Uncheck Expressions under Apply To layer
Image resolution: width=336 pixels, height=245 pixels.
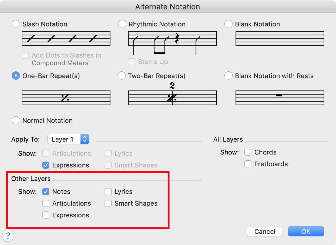[46, 165]
